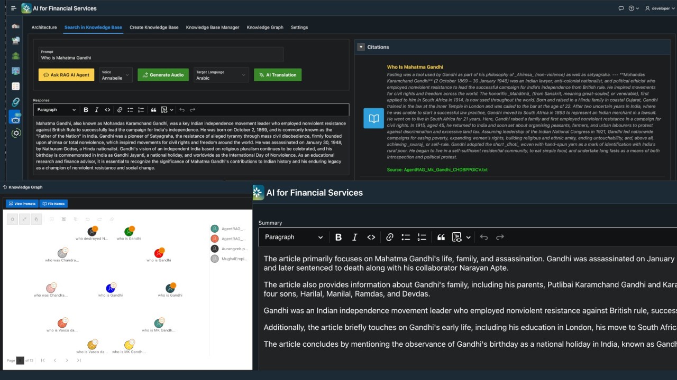Click the Generate Audio button
Screen dimensions: 677x380
point(163,75)
